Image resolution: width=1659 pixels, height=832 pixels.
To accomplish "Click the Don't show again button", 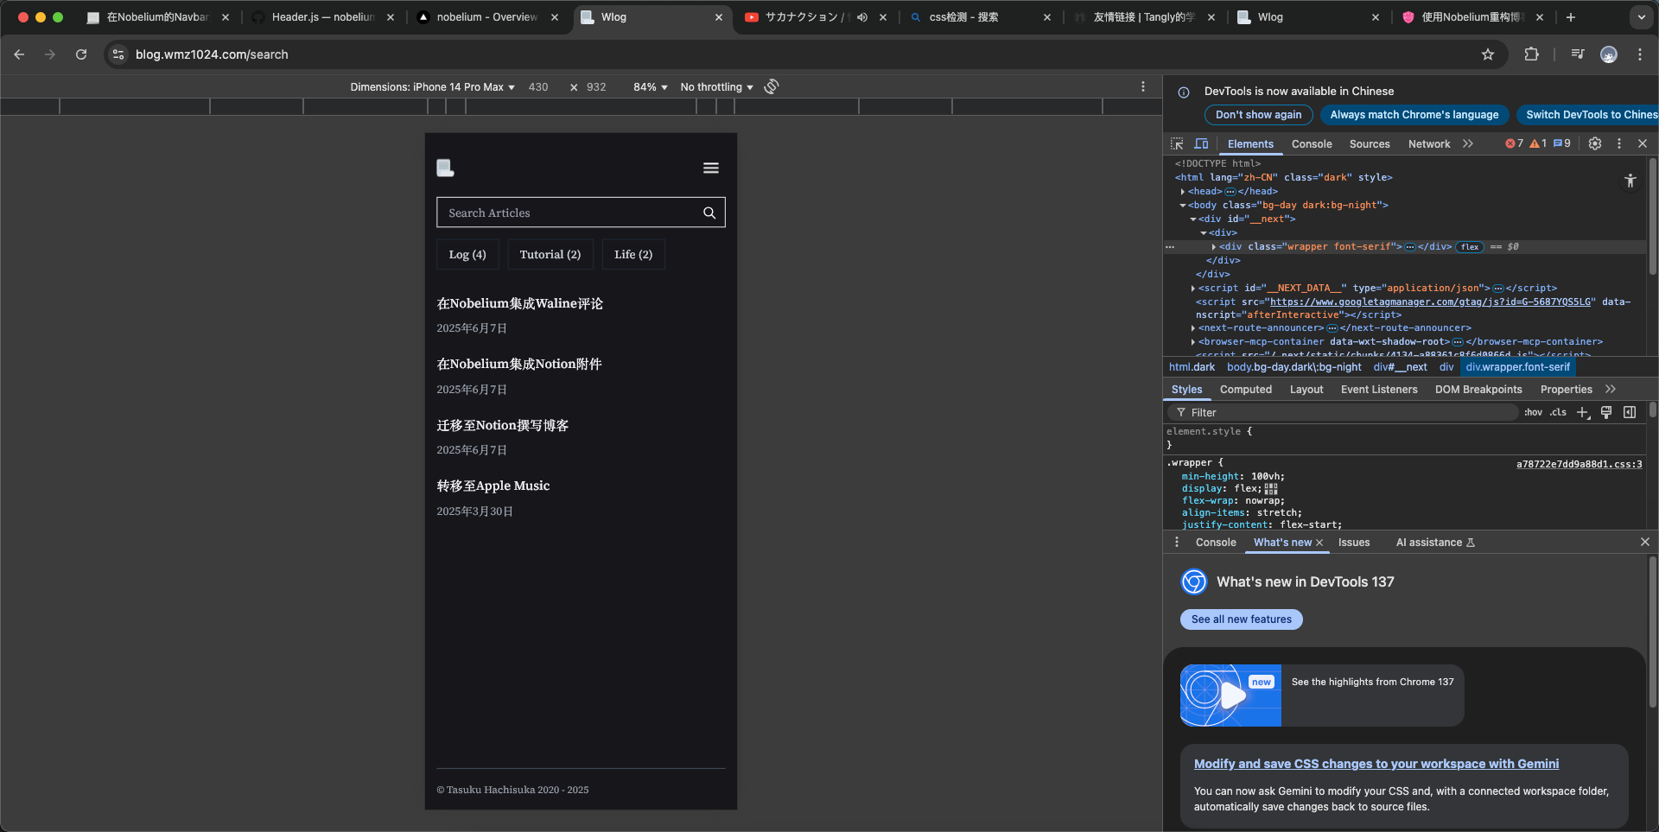I will [x=1258, y=115].
